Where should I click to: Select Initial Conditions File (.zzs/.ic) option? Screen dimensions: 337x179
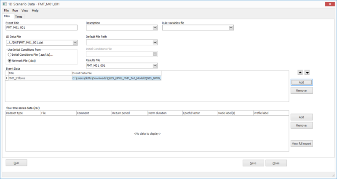[x=9, y=55]
